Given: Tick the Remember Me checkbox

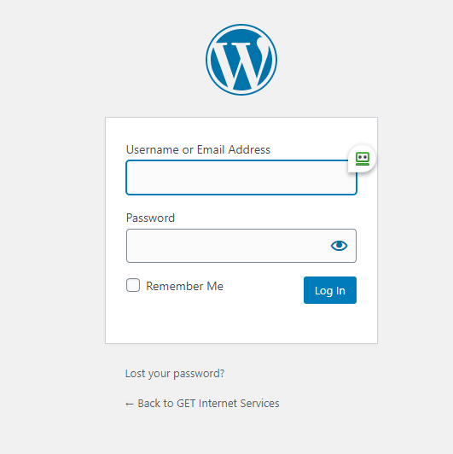Looking at the screenshot, I should pyautogui.click(x=133, y=285).
